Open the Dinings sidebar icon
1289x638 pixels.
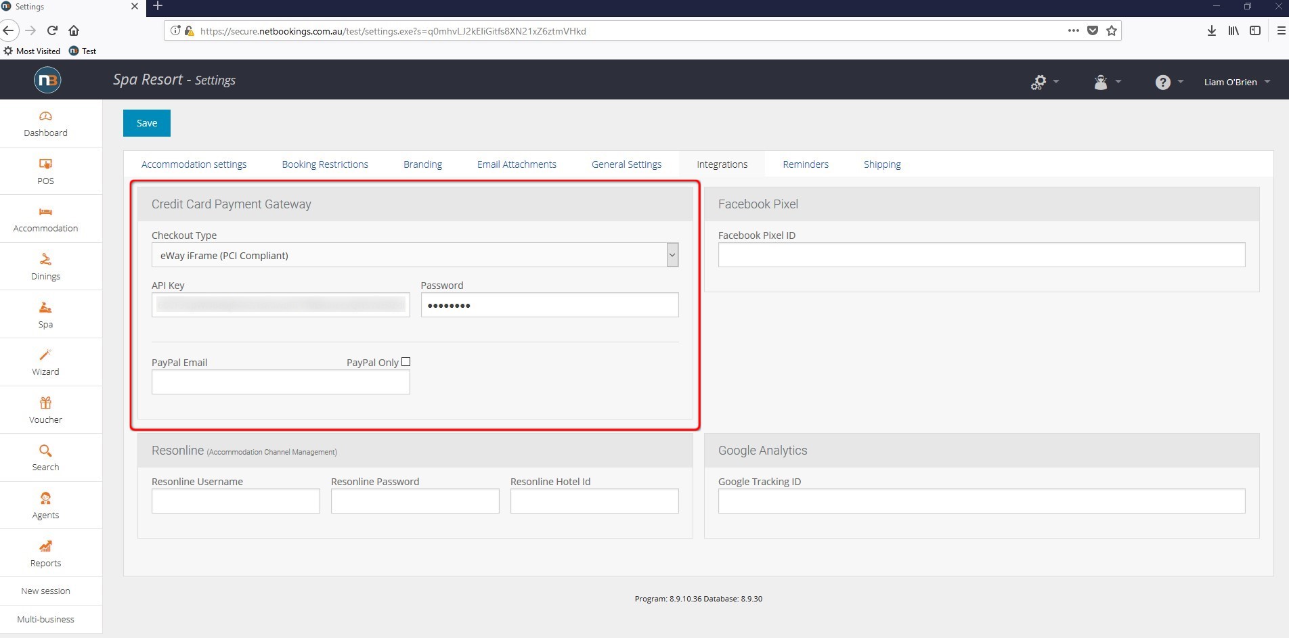[45, 259]
